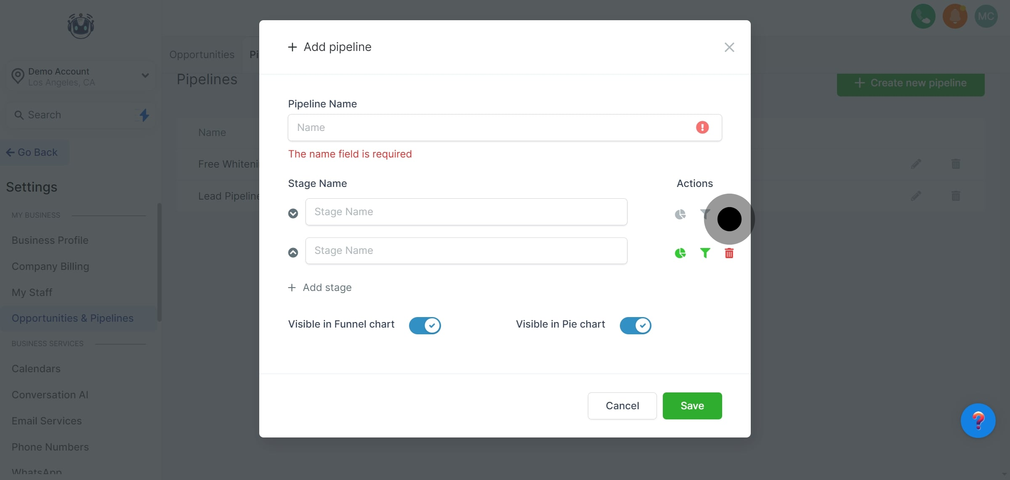Expand the Demo Account location dropdown
1010x480 pixels.
point(145,76)
